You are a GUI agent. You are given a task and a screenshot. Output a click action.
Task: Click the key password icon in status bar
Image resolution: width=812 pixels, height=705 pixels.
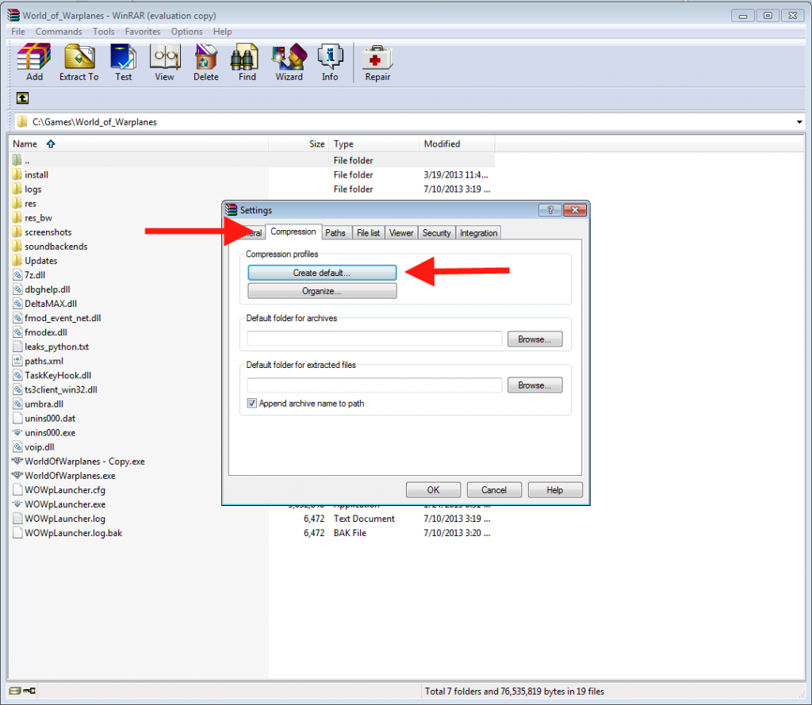click(29, 691)
